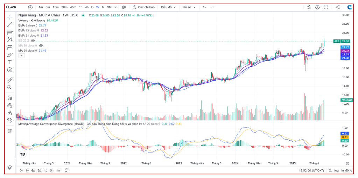
Task: Switch to the D daily timeframe
Action: point(92,7)
